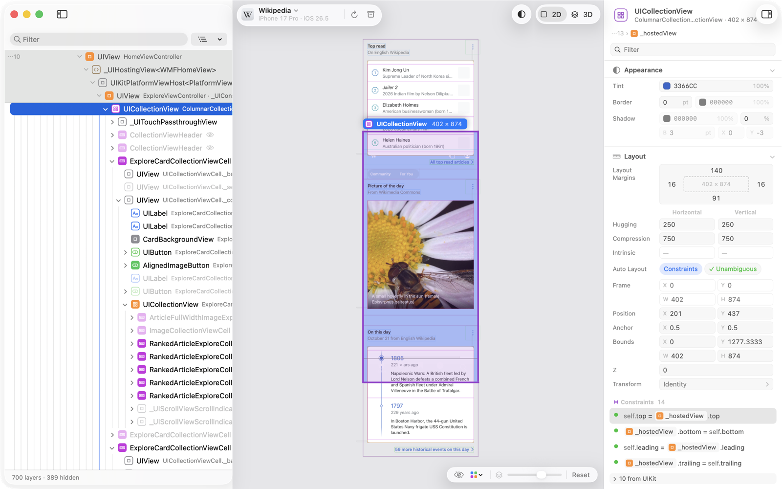Viewport: 782px width, 489px height.
Task: Collapse the Layout section
Action: pyautogui.click(x=772, y=156)
